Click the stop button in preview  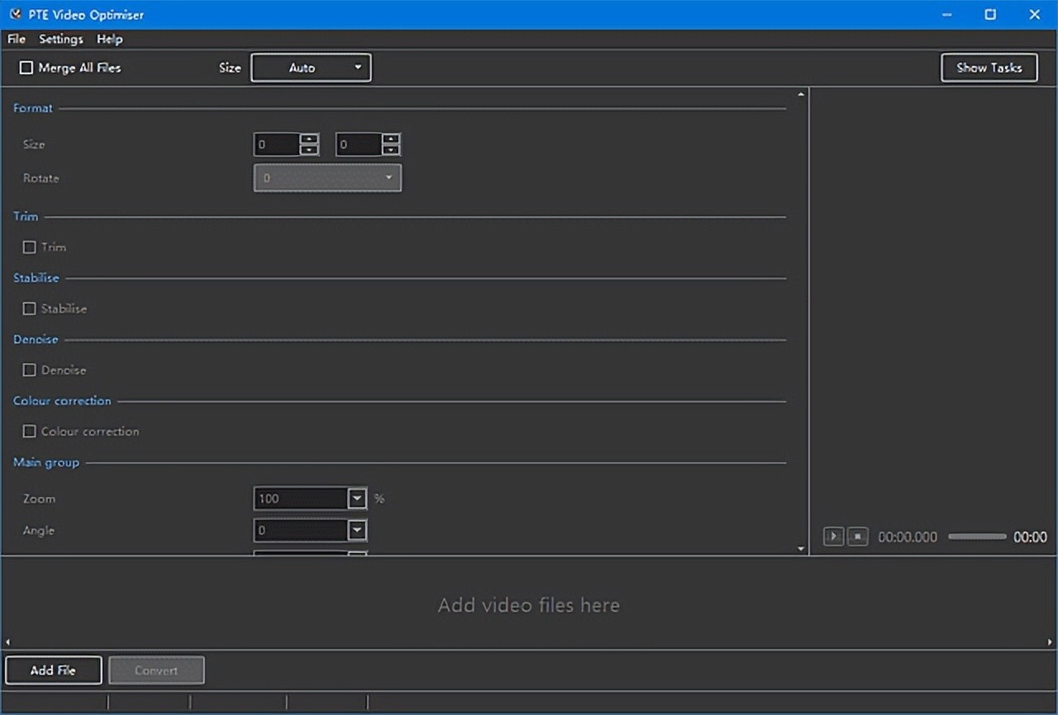858,537
